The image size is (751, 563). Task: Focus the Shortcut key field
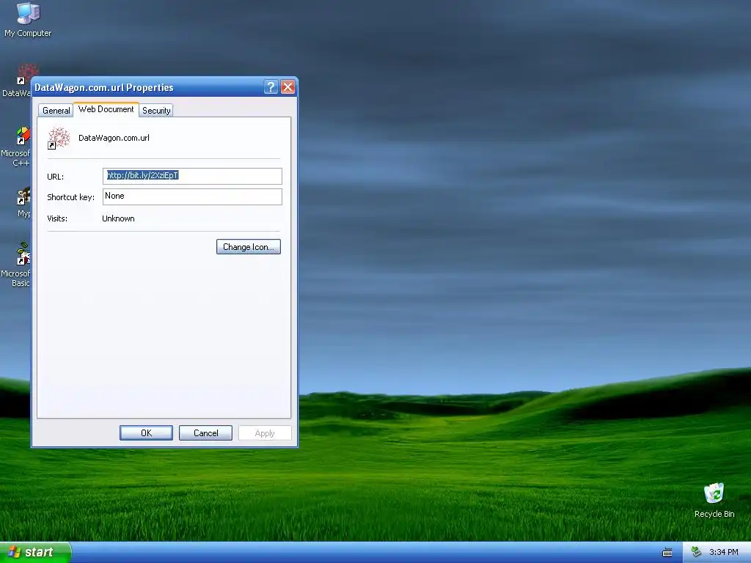[192, 196]
